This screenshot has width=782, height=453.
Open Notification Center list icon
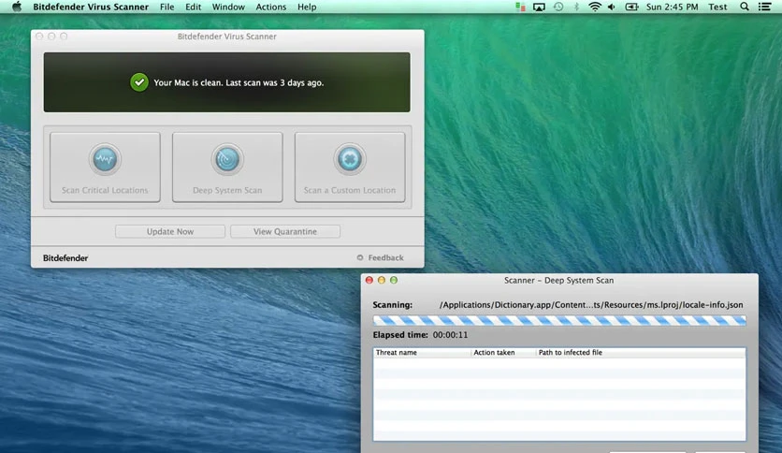764,7
